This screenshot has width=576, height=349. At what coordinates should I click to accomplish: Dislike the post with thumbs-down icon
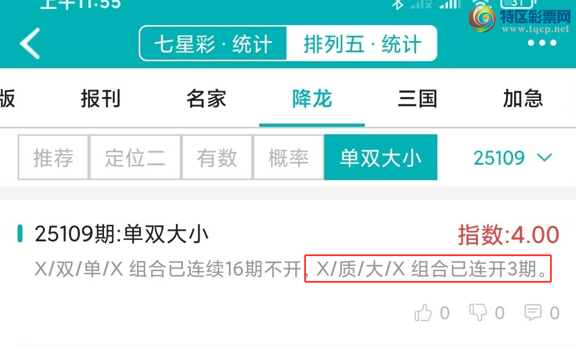coord(478,312)
